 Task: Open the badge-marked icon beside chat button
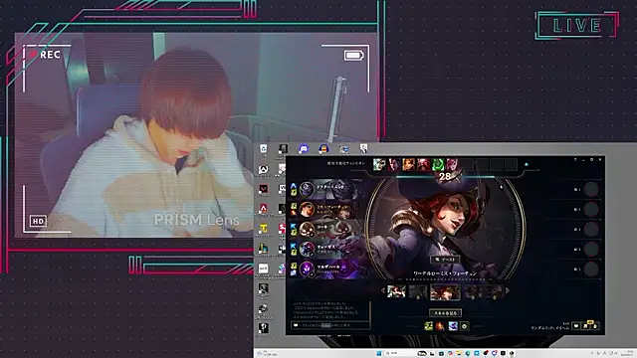click(x=586, y=325)
